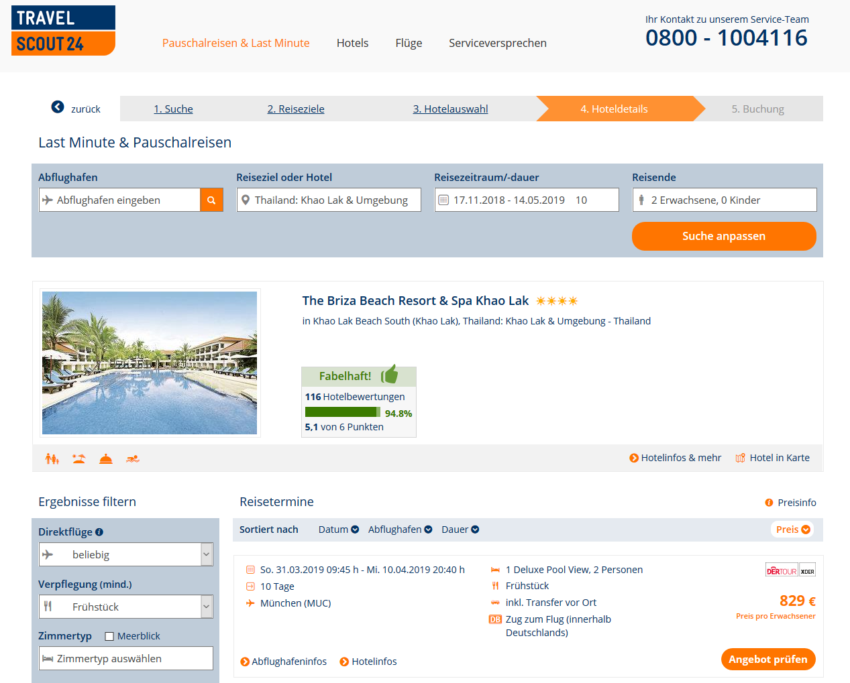Screen dimensions: 850x683
Task: Go to step 1. Suche
Action: [173, 109]
